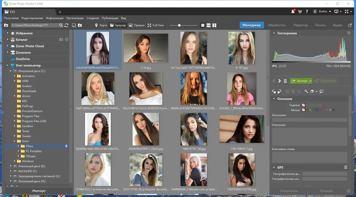Click Войти to sign in

323,12
